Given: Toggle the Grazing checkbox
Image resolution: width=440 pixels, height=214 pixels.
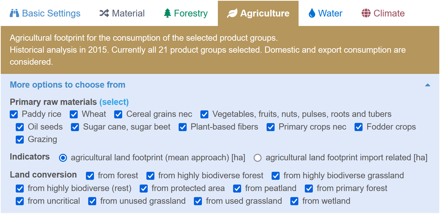Looking at the screenshot, I should [20, 140].
